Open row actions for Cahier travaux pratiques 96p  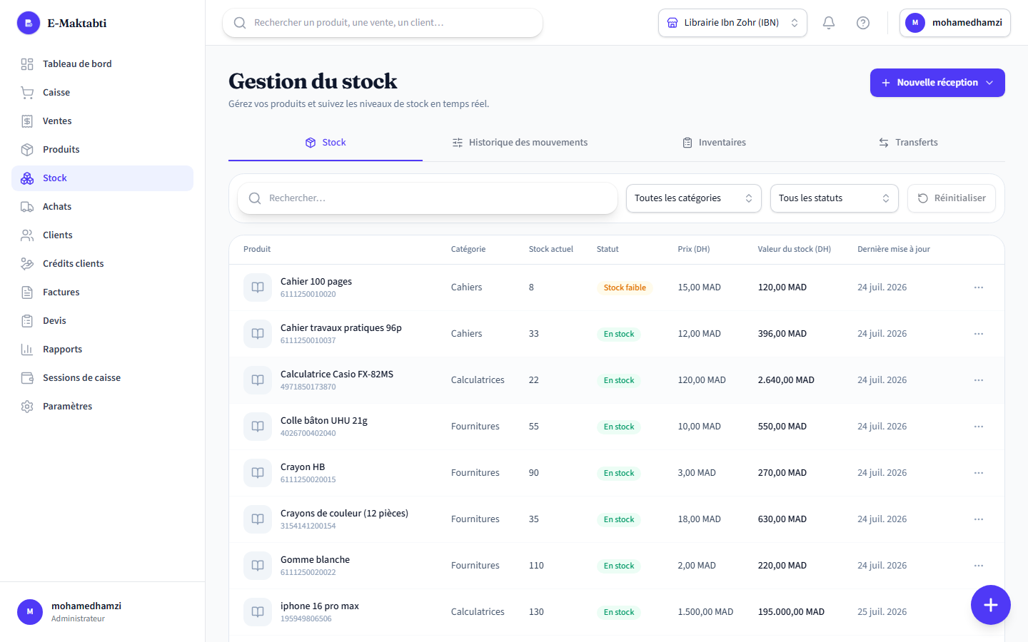tap(979, 334)
